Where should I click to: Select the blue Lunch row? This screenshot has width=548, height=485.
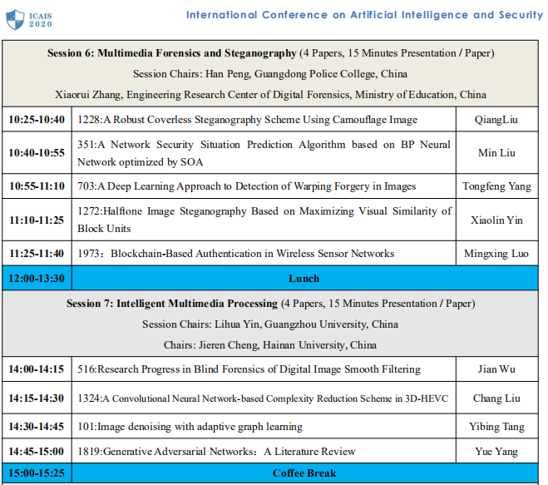pyautogui.click(x=303, y=278)
